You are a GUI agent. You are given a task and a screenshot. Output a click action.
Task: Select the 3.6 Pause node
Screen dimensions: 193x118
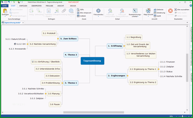point(55,104)
